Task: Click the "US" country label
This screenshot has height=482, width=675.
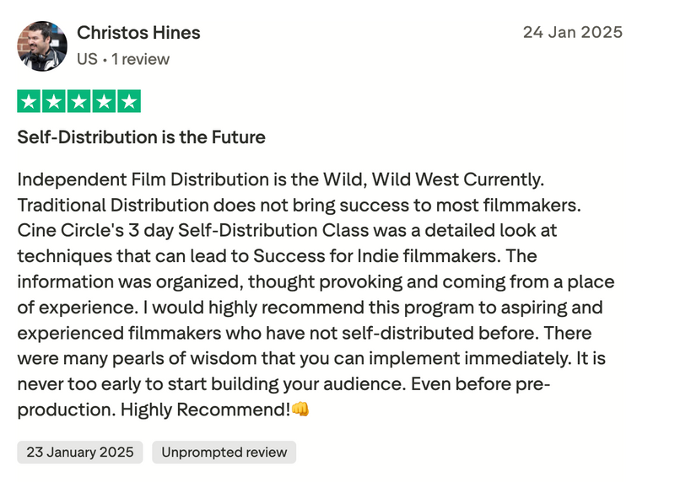Action: pos(87,59)
